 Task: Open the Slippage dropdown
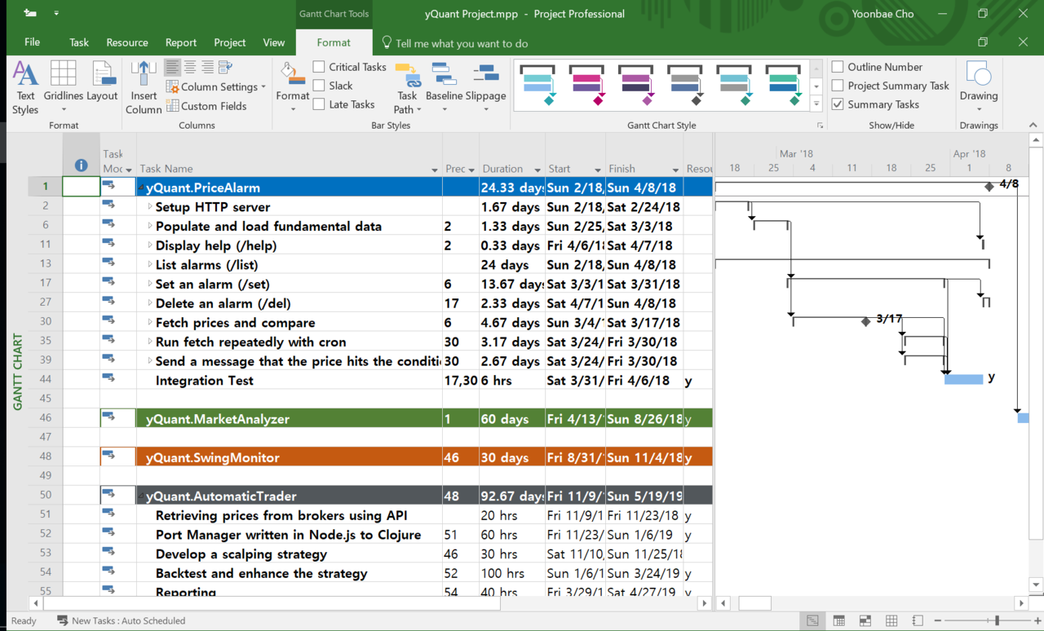[x=485, y=88]
